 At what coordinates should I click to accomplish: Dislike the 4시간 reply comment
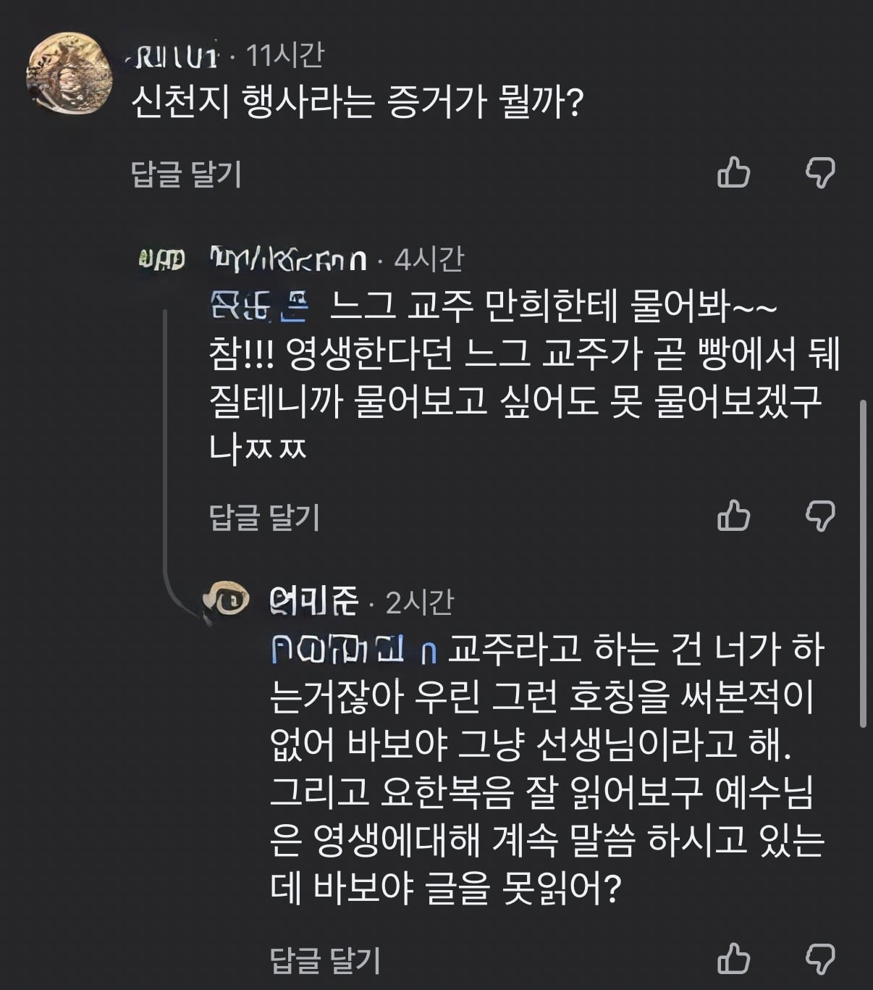click(820, 516)
